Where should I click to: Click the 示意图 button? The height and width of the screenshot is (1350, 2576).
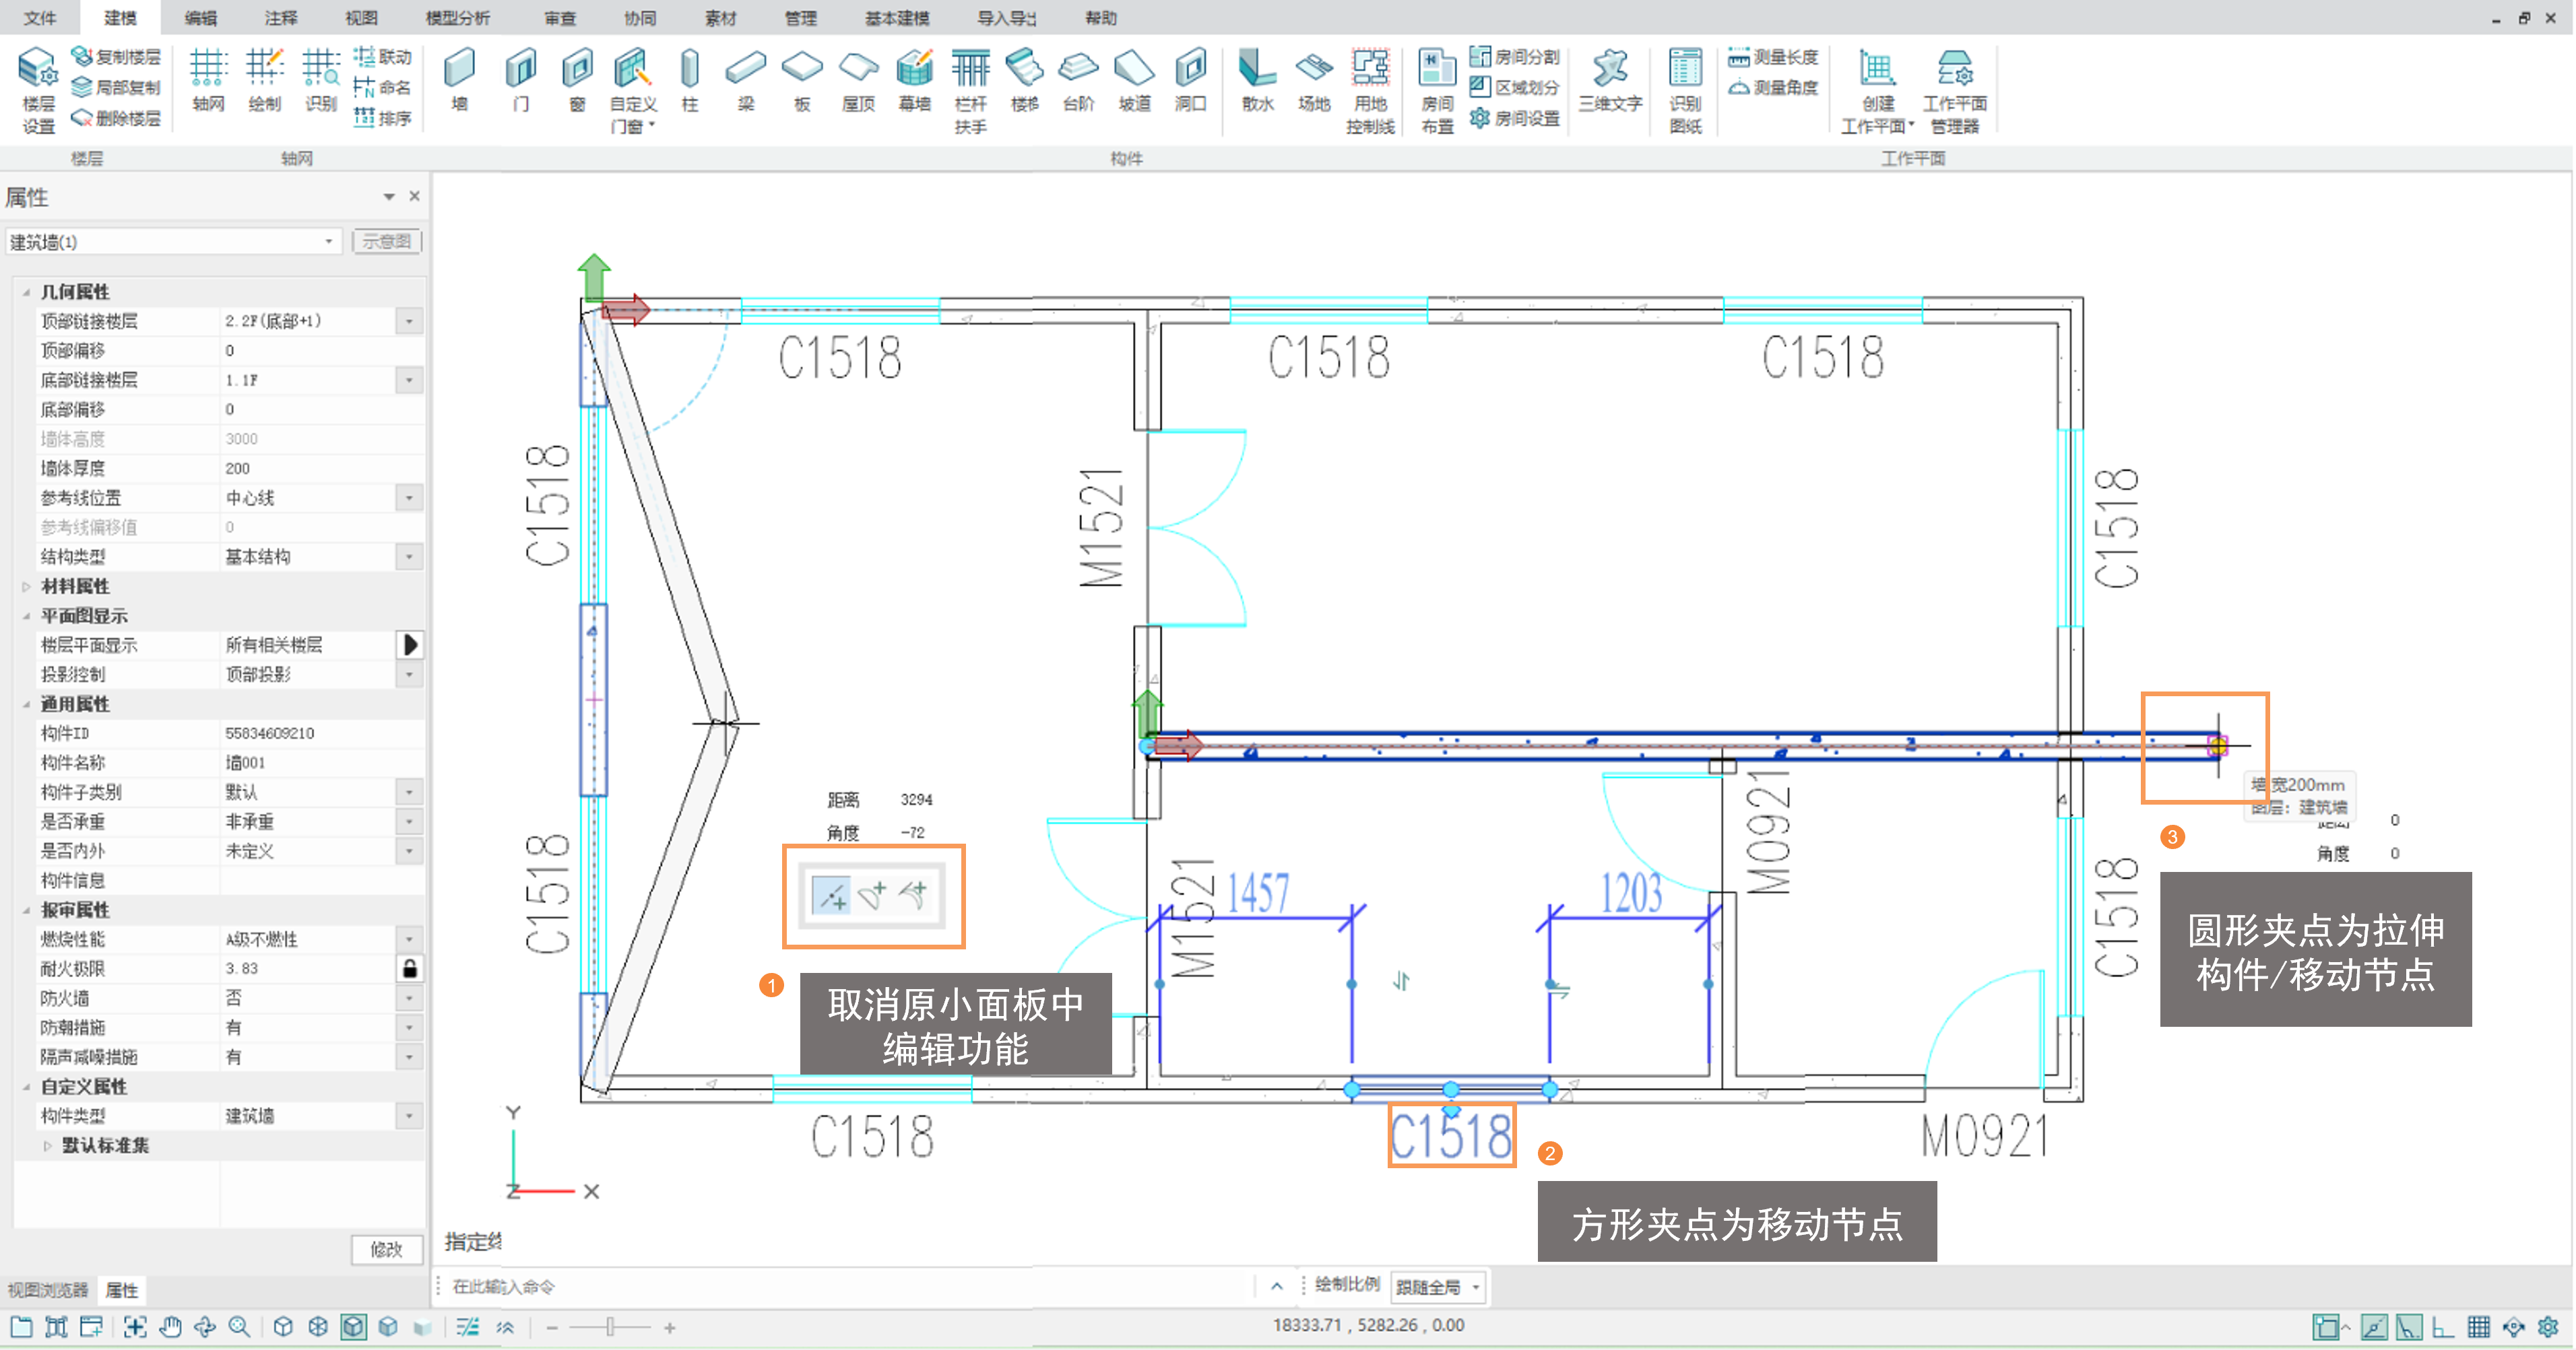pyautogui.click(x=386, y=241)
